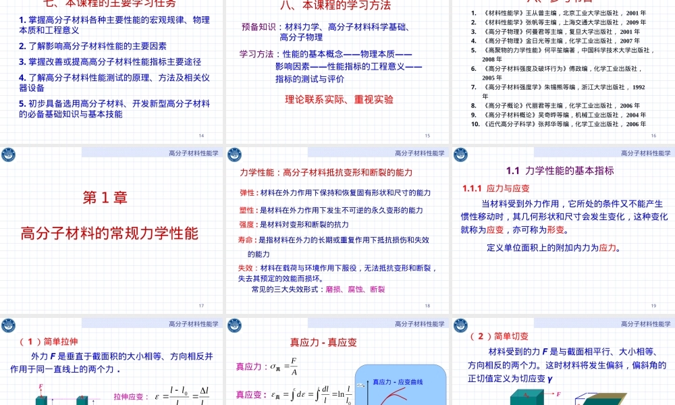
Task: Click the 真应力： formula line
Action: 267,367
